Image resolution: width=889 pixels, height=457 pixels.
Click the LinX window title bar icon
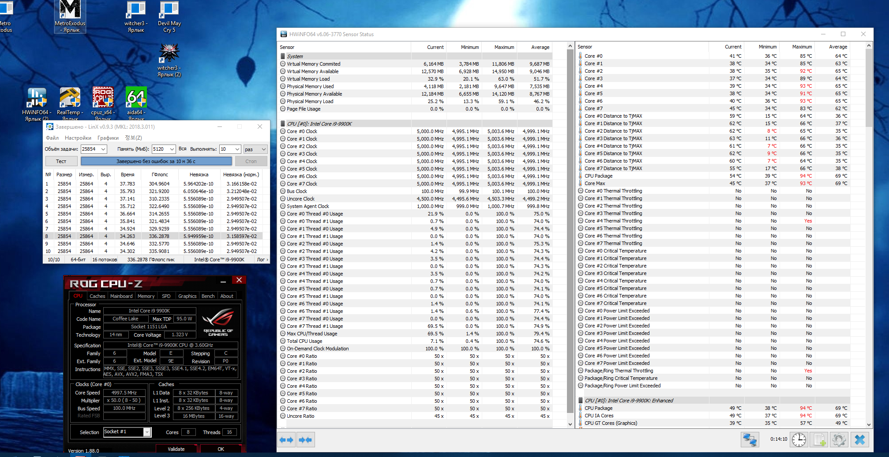point(50,126)
